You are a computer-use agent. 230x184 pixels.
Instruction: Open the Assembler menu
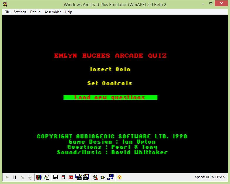(53, 12)
